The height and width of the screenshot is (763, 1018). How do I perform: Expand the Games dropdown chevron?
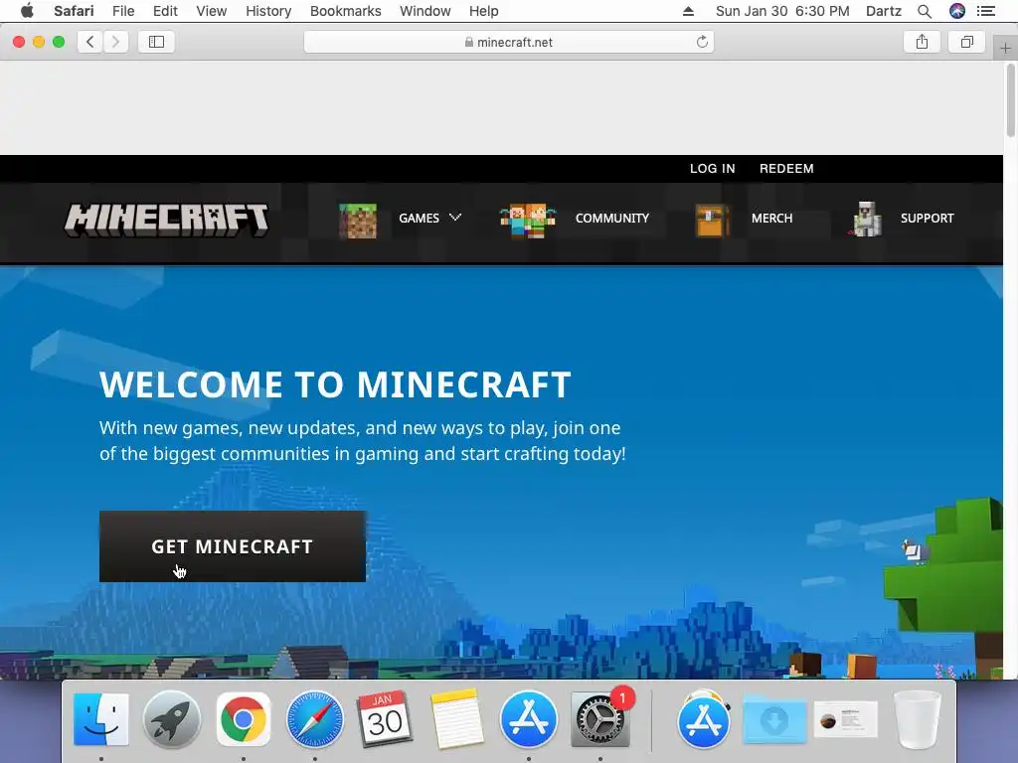455,218
